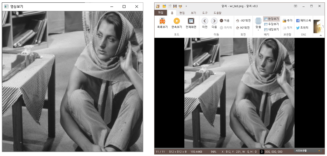Minimize the ALSee window

(x=304, y=6)
